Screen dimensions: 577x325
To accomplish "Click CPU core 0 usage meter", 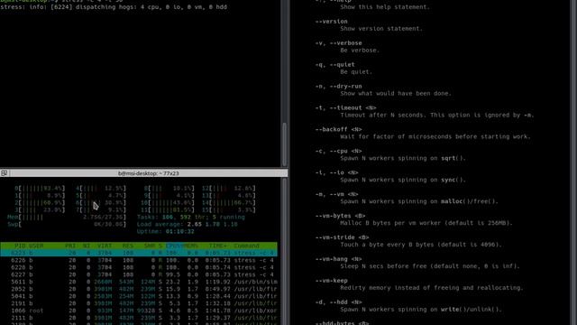I will (x=40, y=189).
